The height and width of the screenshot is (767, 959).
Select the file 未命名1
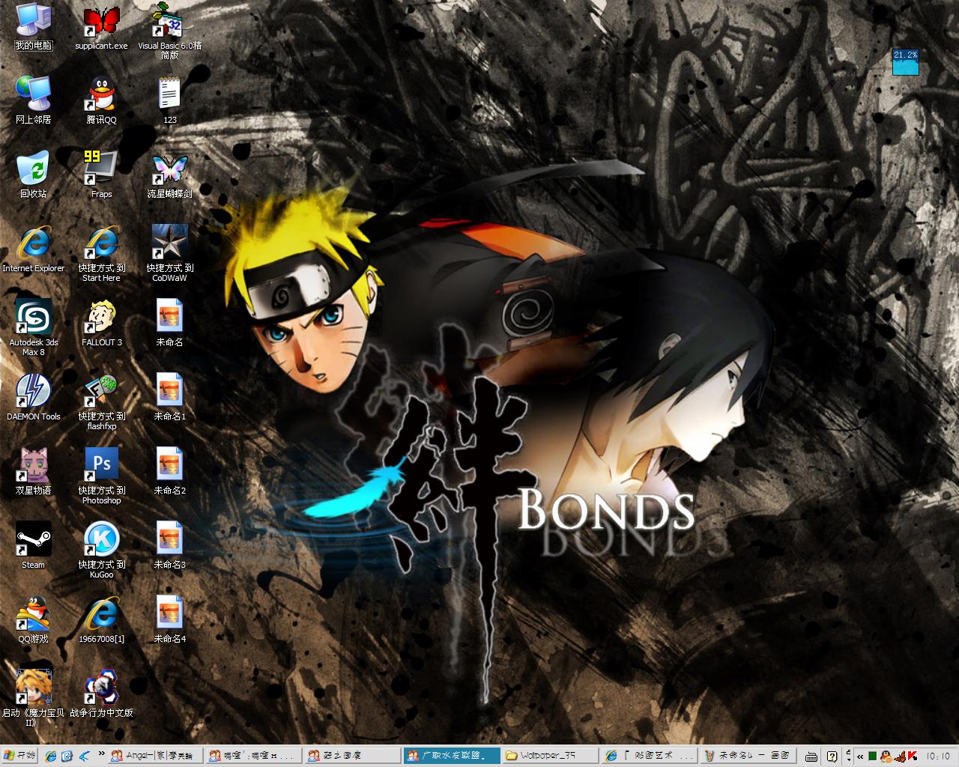[x=170, y=397]
